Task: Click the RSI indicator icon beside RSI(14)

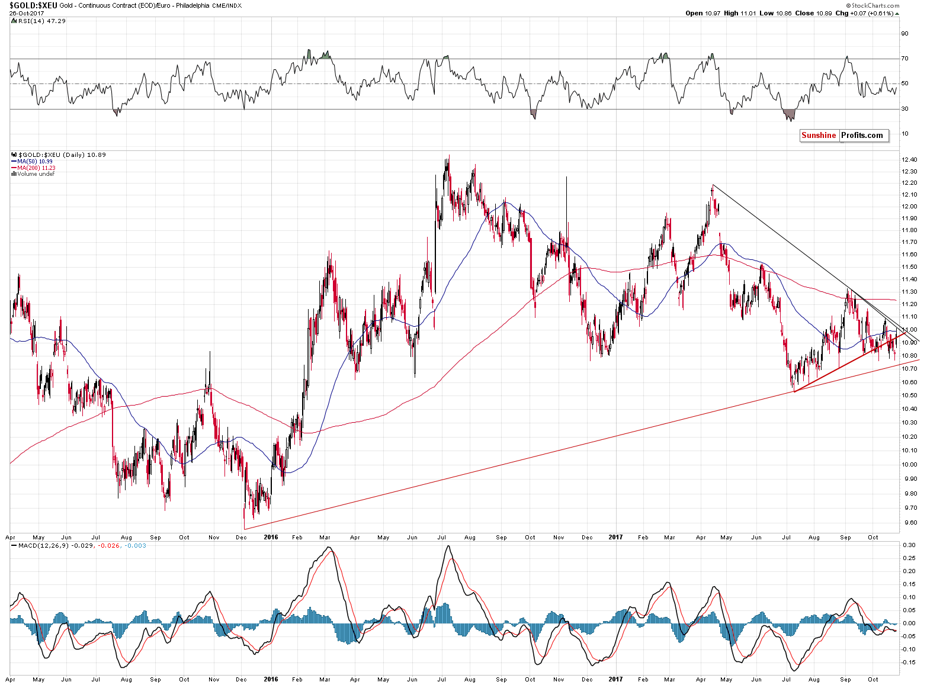Action: 14,21
